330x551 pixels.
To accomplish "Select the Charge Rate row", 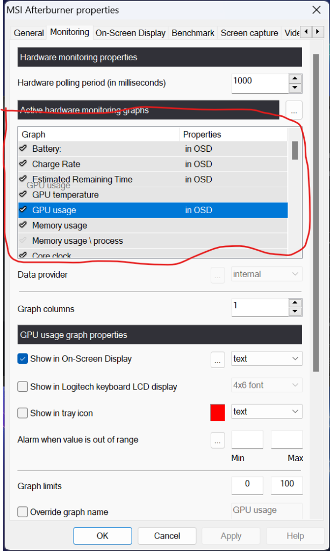I will 153,164.
